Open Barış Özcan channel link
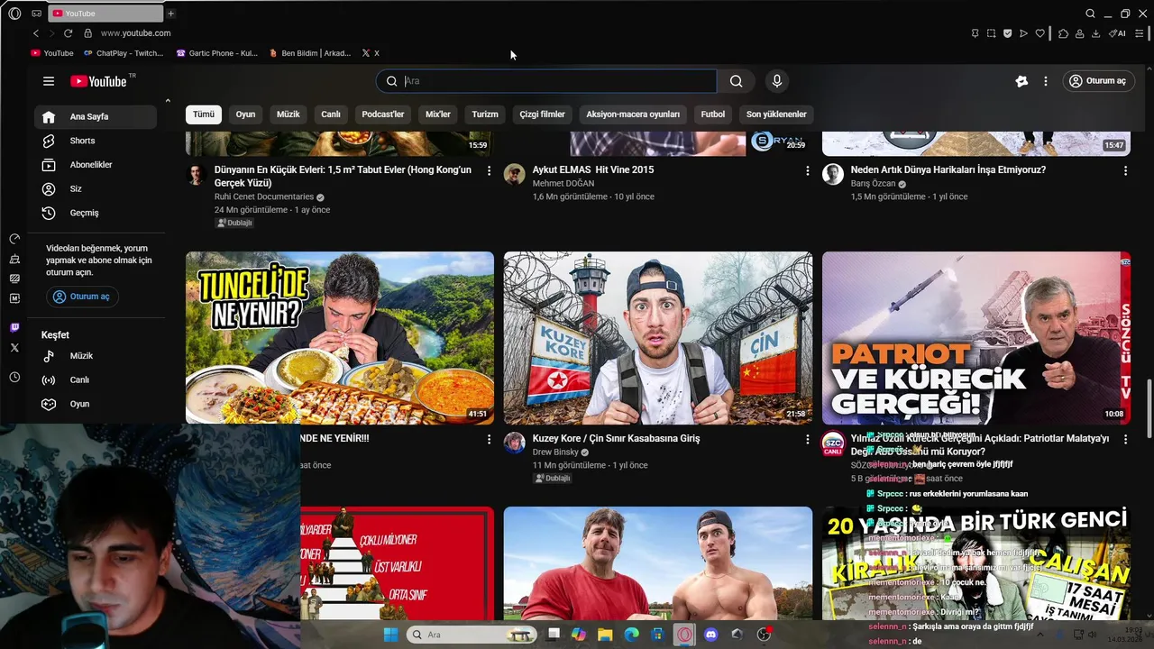This screenshot has height=649, width=1154. point(874,184)
